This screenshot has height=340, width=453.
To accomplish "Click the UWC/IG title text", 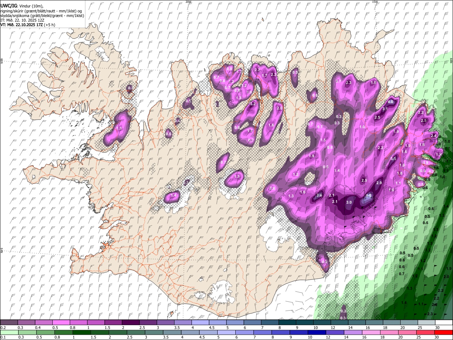I will pos(8,6).
